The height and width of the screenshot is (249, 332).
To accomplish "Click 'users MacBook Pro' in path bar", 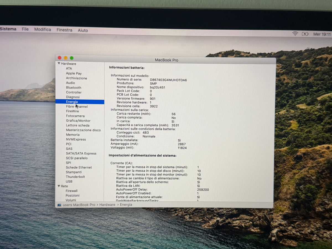I will (x=79, y=205).
